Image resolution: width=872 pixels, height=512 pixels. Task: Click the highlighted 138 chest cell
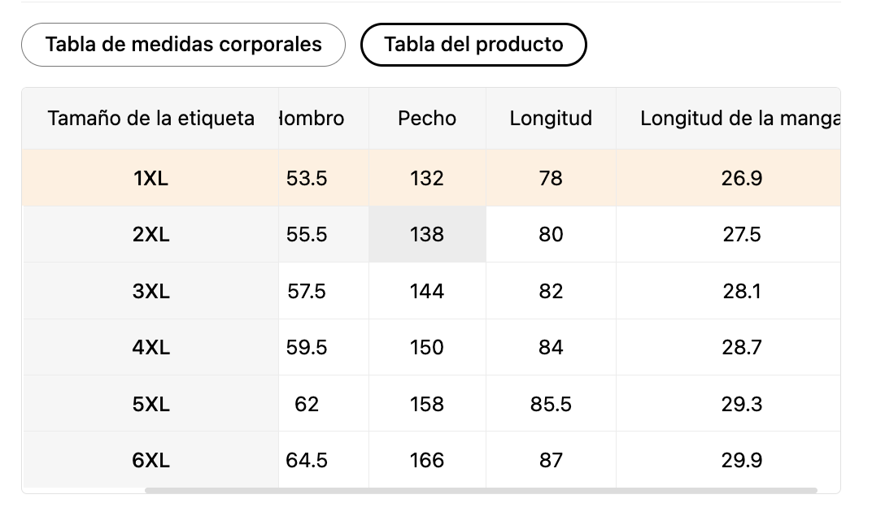tap(427, 235)
